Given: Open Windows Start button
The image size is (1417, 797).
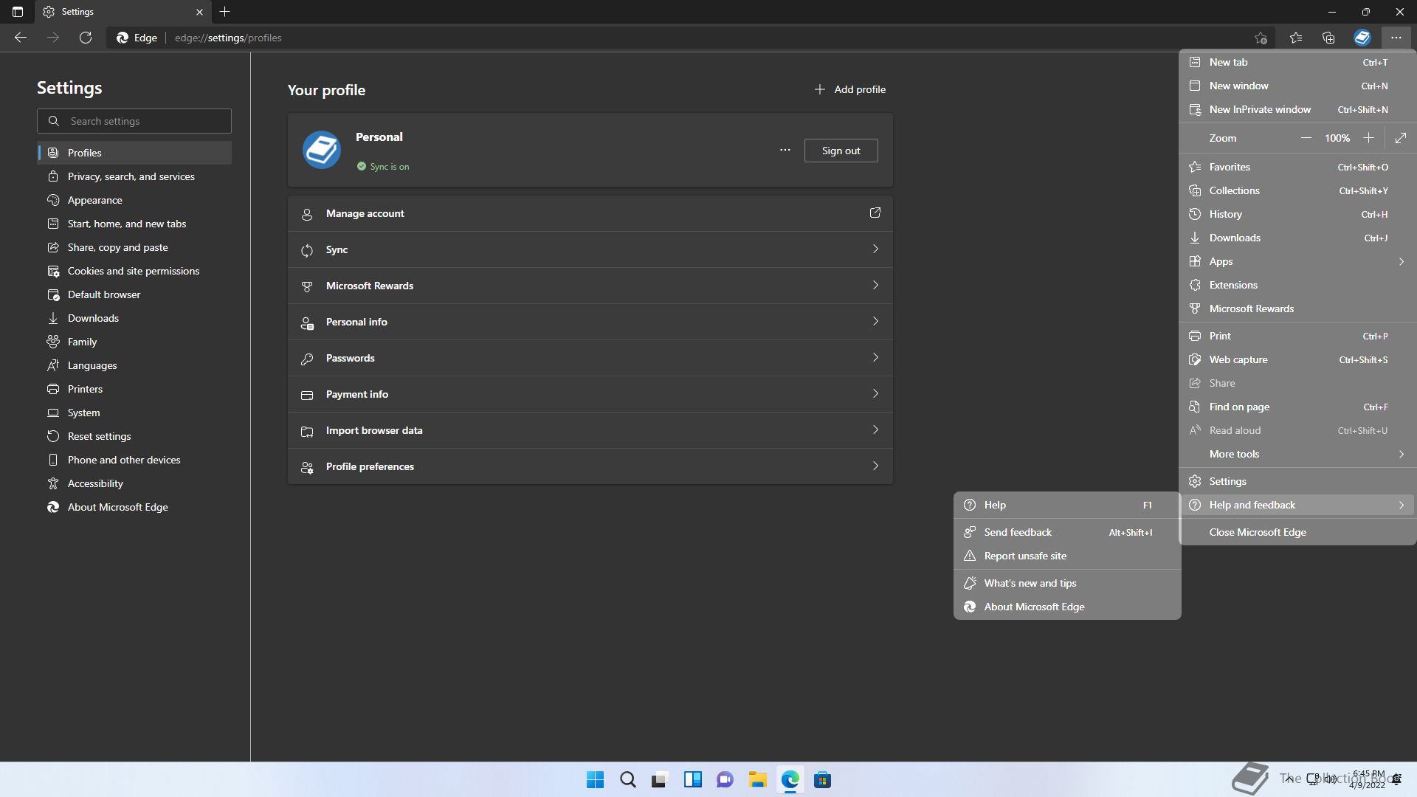Looking at the screenshot, I should coord(595,779).
